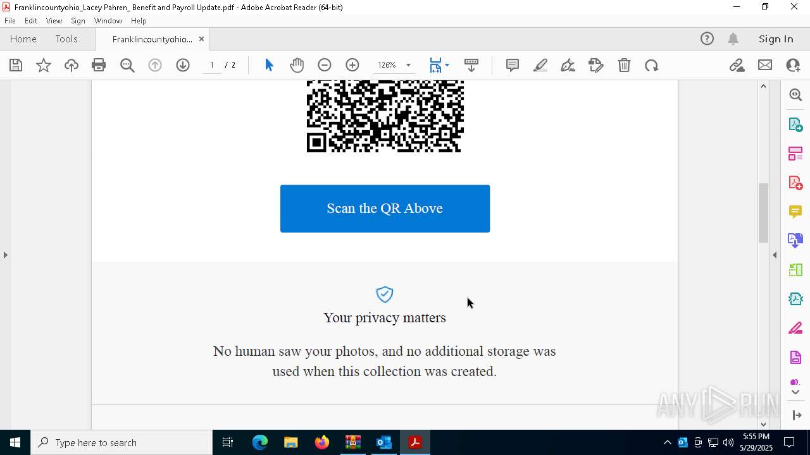Open Organize Pages tool in sidebar
Image resolution: width=810 pixels, height=455 pixels.
[795, 154]
